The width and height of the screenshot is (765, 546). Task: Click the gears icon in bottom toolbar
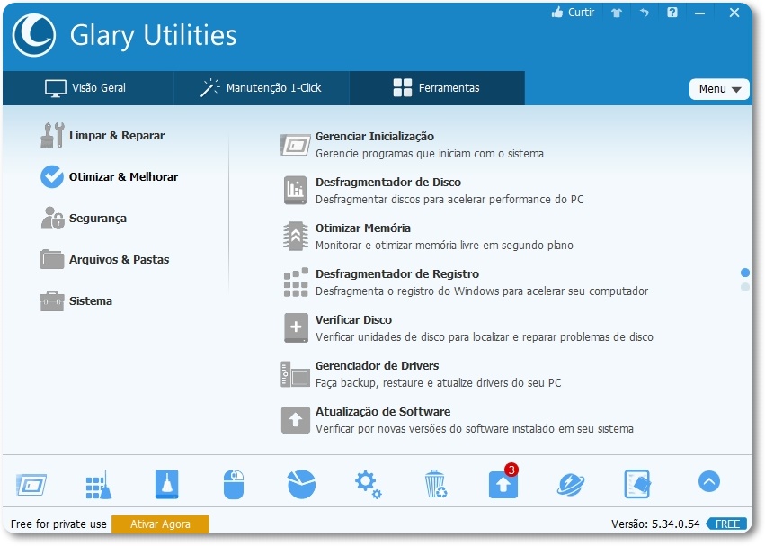369,485
